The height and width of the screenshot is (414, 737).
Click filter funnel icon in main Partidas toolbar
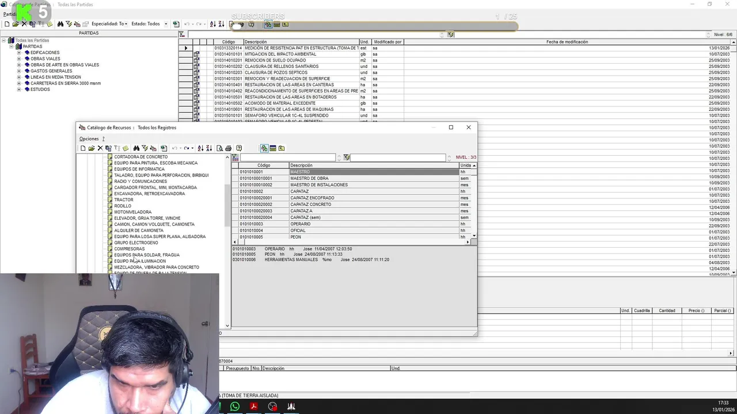[x=69, y=24]
